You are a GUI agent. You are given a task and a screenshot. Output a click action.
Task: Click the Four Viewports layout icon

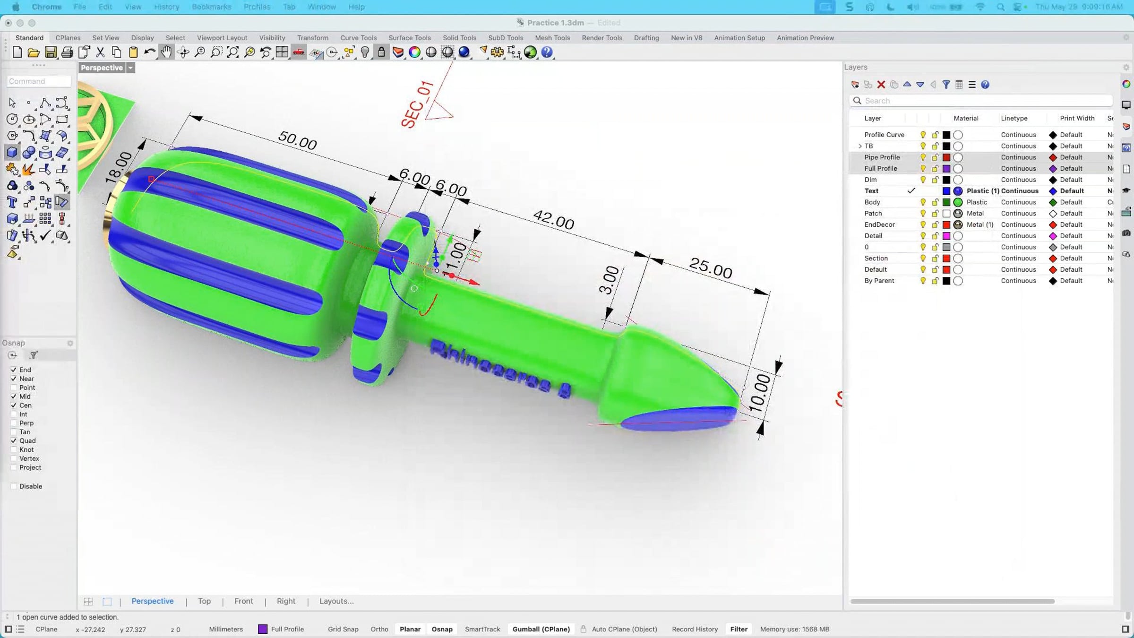[x=282, y=52]
